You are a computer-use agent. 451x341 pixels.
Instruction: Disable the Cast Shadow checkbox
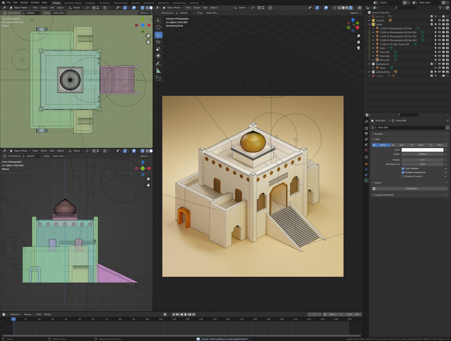pyautogui.click(x=403, y=168)
